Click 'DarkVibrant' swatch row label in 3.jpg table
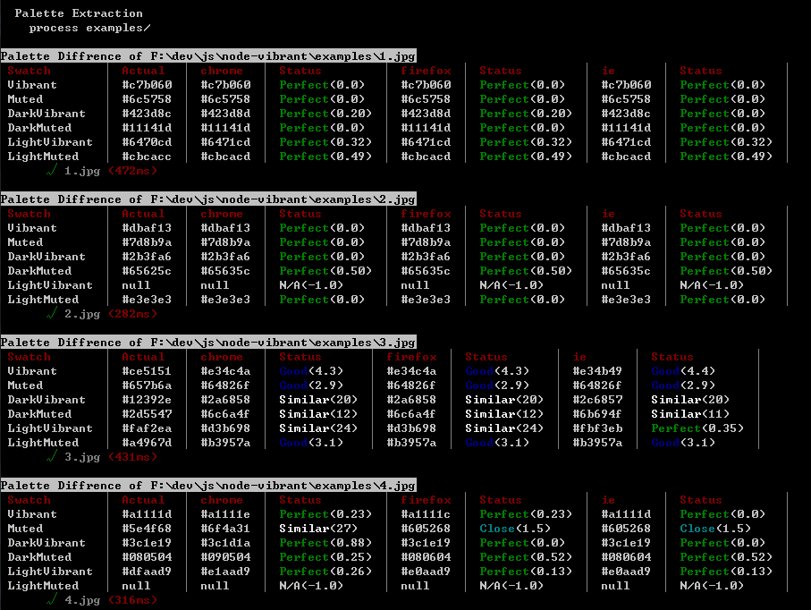Screen dimensions: 811x610 click(x=46, y=400)
